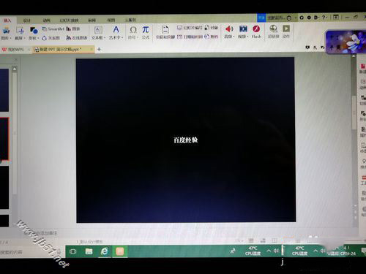
Task: Close the 新建 PPT 演示文稿.ppt tab
Action: pyautogui.click(x=91, y=49)
